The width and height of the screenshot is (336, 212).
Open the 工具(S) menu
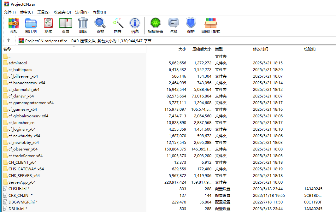[43, 12]
